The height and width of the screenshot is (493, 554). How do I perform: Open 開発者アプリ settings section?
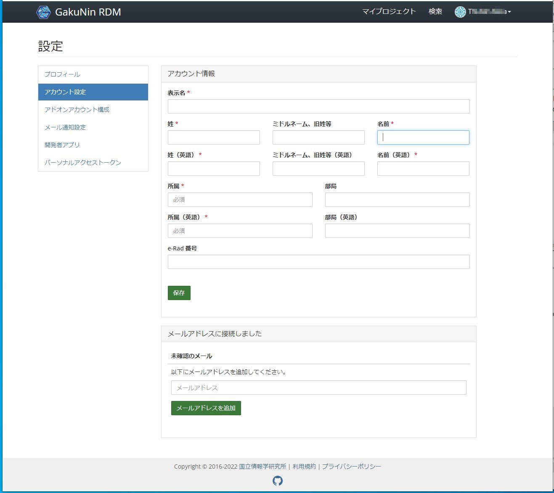(62, 145)
